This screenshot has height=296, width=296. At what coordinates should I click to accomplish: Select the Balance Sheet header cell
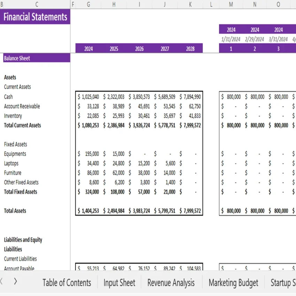[x=16, y=58]
